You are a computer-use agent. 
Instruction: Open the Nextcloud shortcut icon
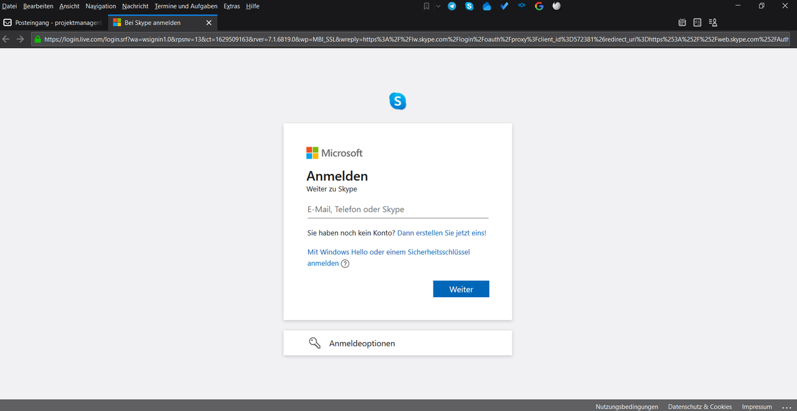[522, 6]
